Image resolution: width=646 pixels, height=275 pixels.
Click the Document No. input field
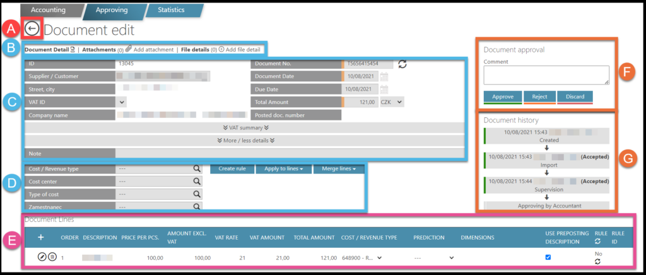[x=367, y=64]
